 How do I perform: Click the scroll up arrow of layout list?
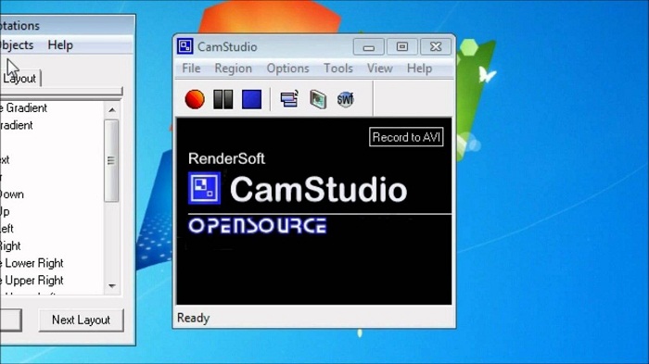click(x=112, y=110)
